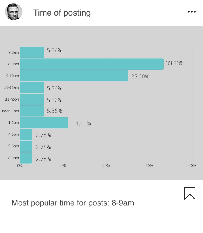Viewport: 203px width, 233px height.
Task: Click the 40% axis tick label
Action: click(192, 166)
